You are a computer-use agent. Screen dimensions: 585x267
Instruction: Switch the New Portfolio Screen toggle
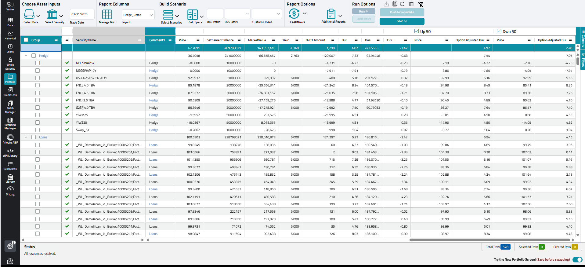[x=577, y=259]
